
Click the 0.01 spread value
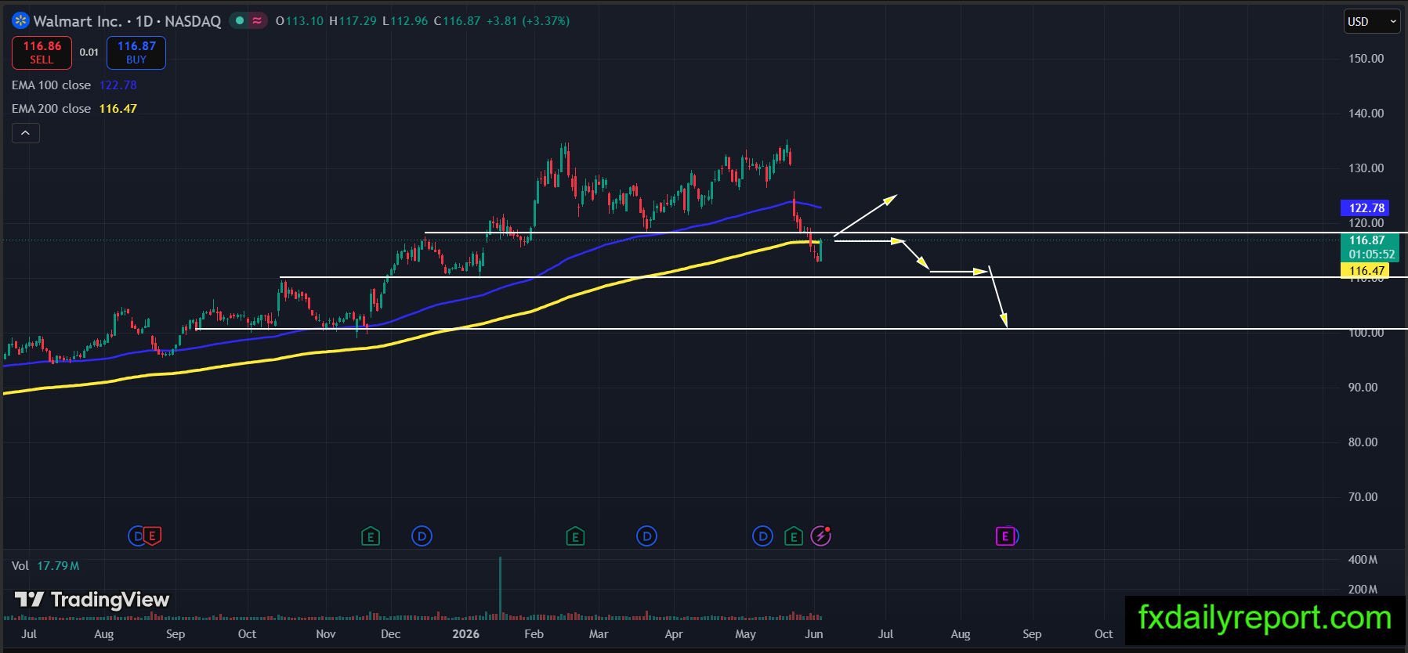coord(89,52)
